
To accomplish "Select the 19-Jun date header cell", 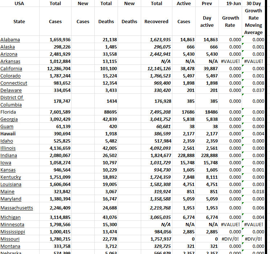I will [231, 4].
